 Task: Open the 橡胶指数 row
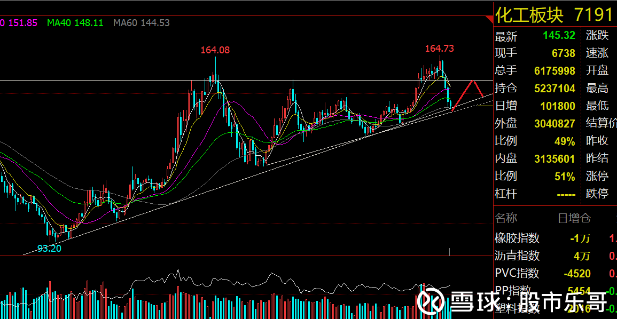click(x=555, y=238)
